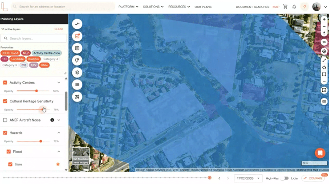The height and width of the screenshot is (184, 329).
Task: Open the orange chat support bubble
Action: [320, 153]
